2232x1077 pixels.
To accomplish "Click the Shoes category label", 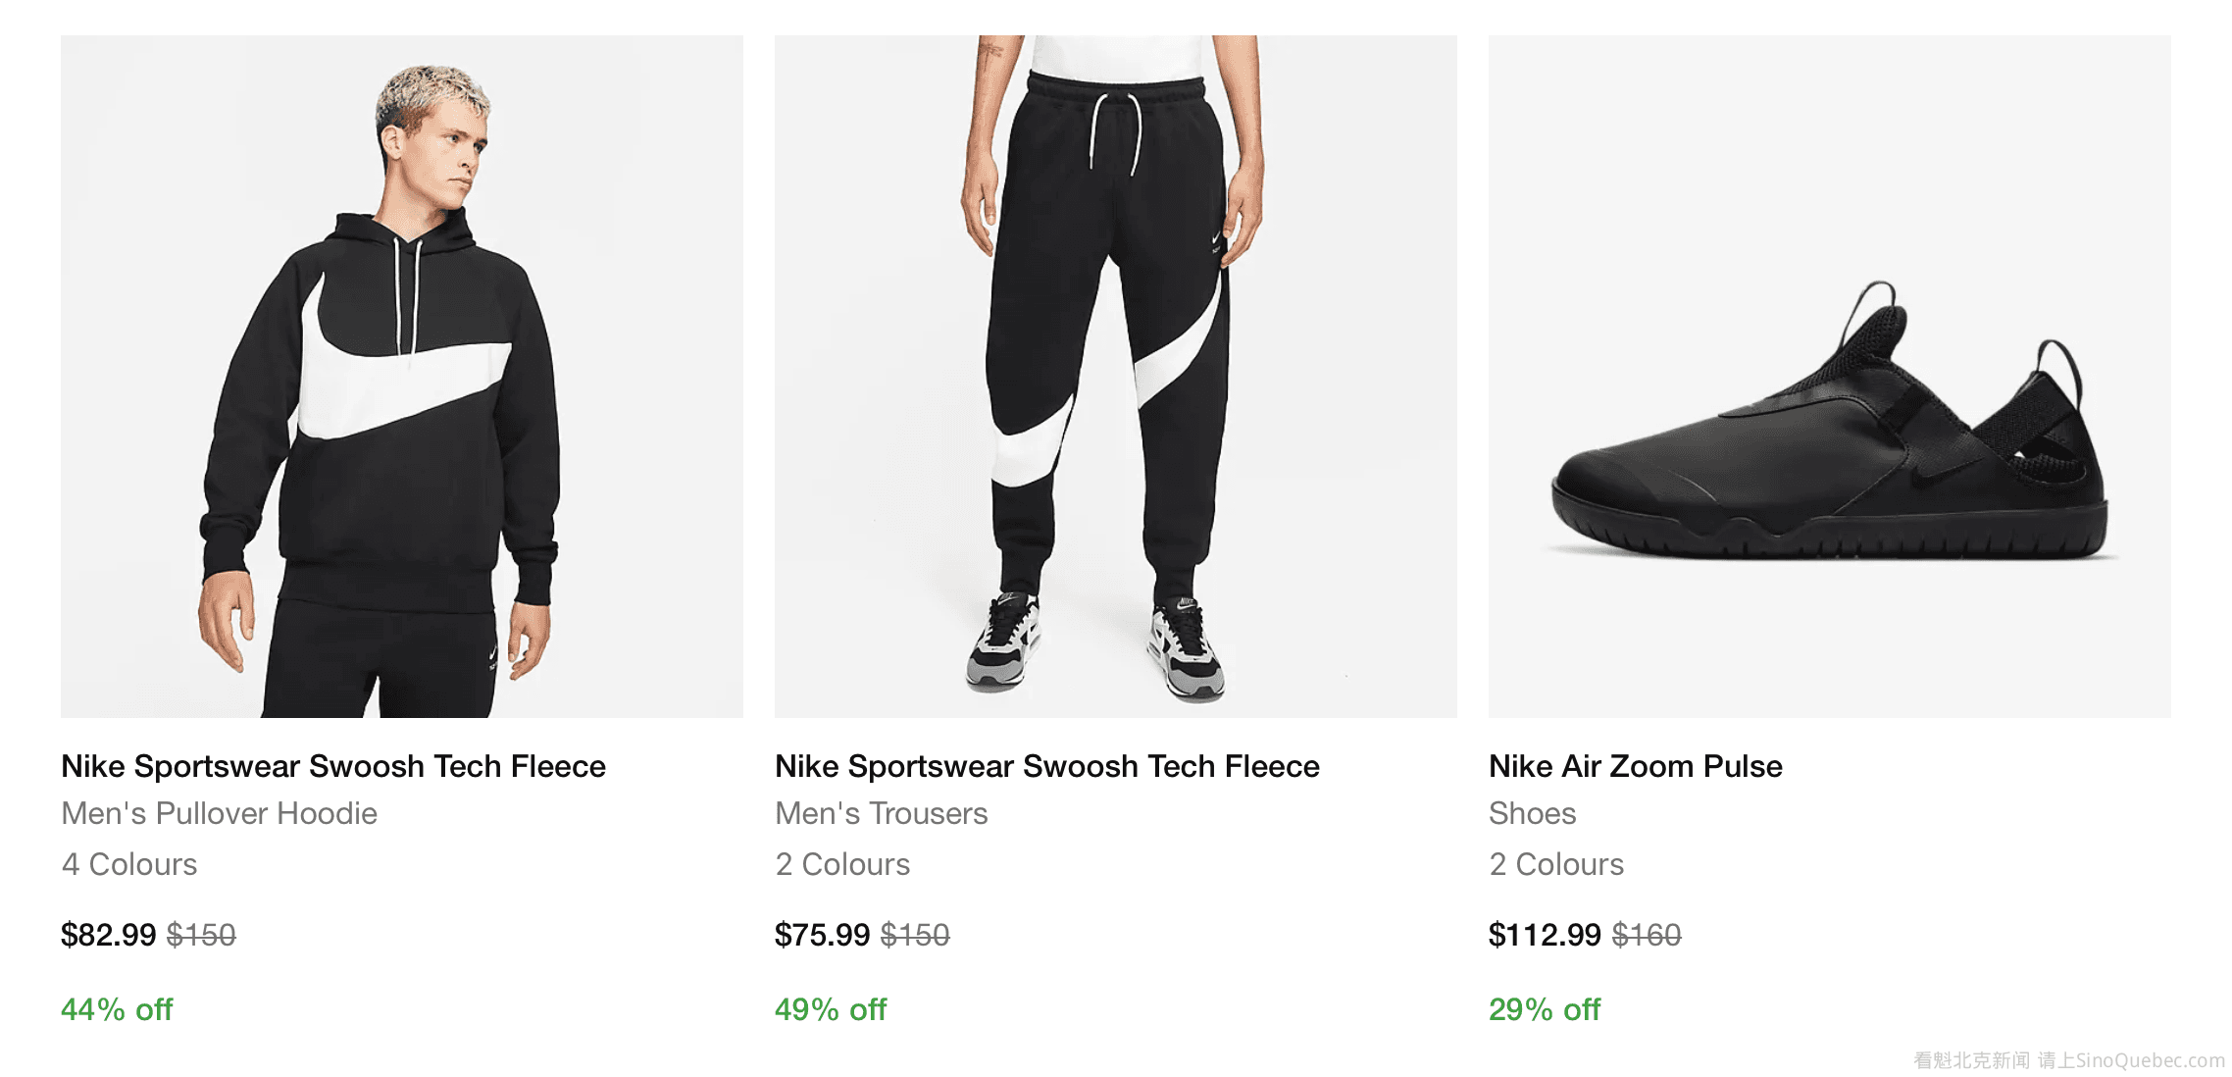I will [1532, 813].
